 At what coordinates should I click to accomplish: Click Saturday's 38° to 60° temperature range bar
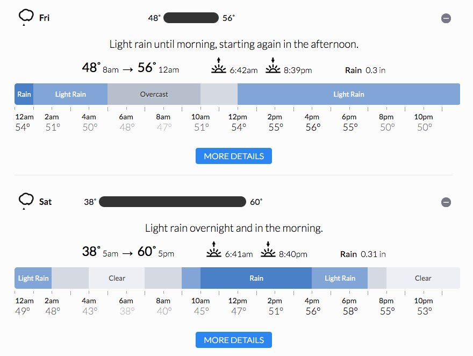(173, 202)
